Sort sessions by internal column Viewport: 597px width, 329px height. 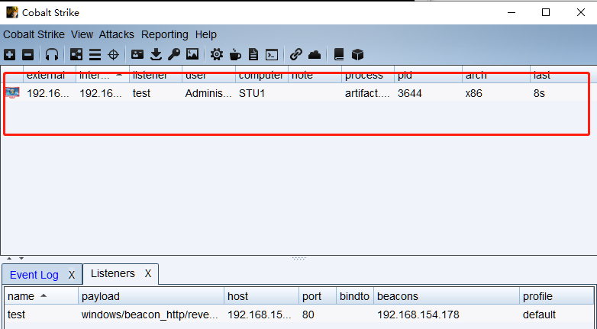pos(103,76)
